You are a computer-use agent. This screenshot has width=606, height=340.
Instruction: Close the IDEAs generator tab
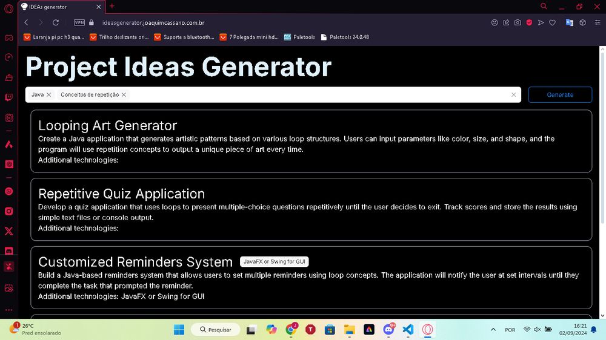[99, 7]
